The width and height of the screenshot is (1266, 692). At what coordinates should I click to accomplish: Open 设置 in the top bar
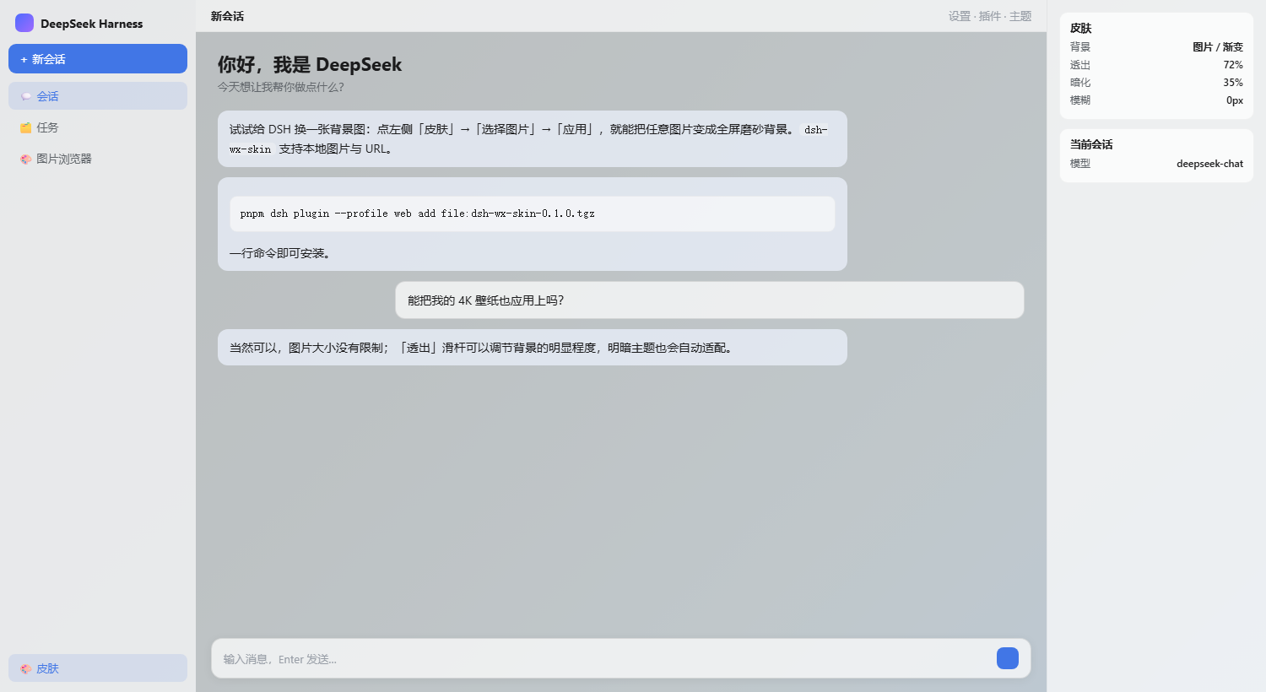[960, 16]
